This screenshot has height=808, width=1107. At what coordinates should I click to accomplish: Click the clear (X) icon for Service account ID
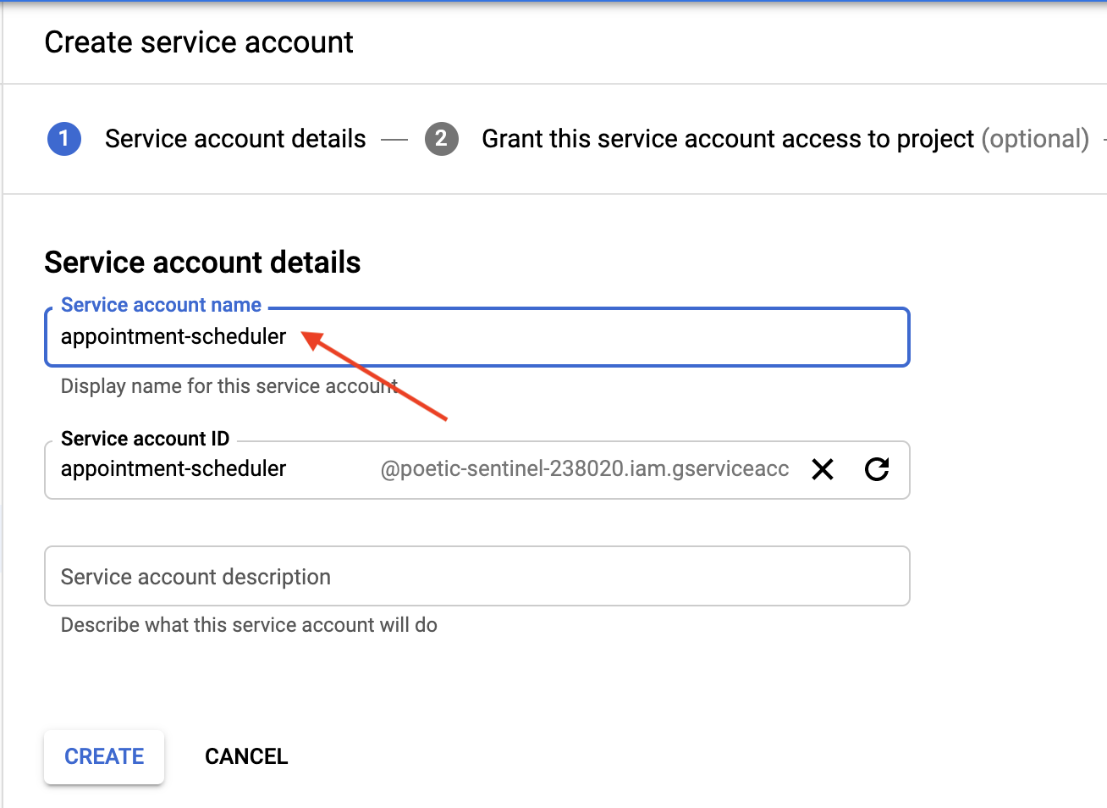[822, 469]
